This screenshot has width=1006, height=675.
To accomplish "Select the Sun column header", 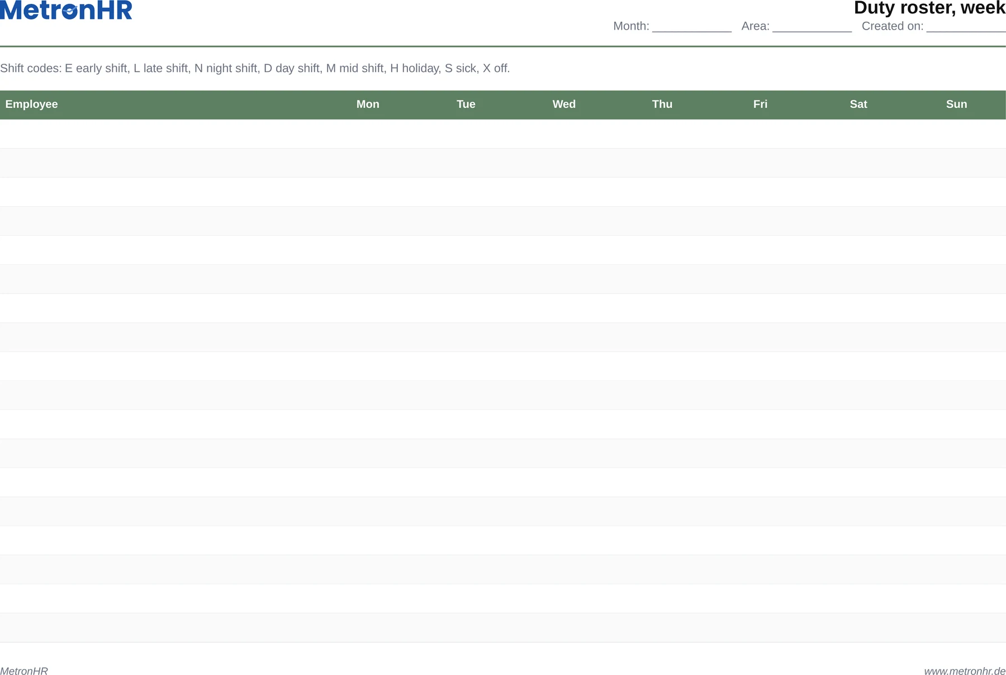I will pyautogui.click(x=956, y=104).
